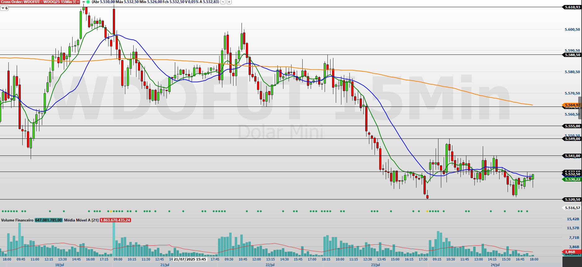
Task: Click the green status circle indicator
Action: click(x=88, y=2)
